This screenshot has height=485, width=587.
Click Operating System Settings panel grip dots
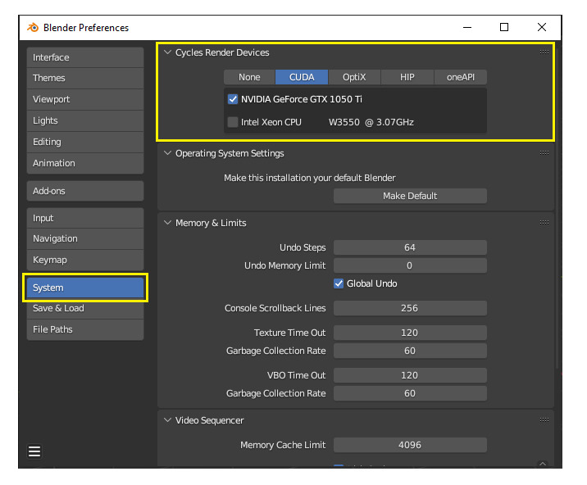(544, 152)
